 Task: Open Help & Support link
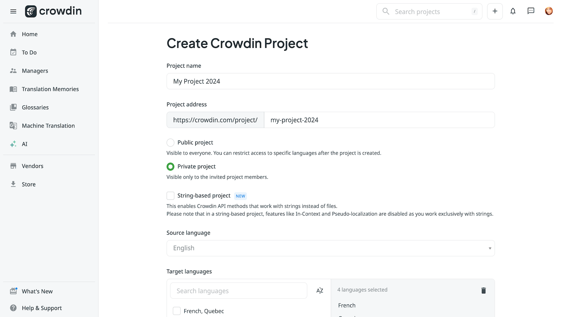coord(42,308)
